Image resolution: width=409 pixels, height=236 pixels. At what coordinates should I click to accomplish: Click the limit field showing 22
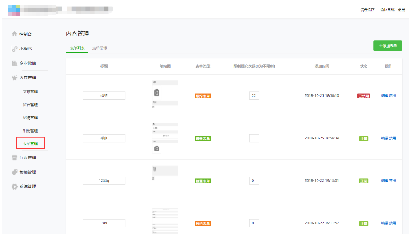tap(254, 95)
